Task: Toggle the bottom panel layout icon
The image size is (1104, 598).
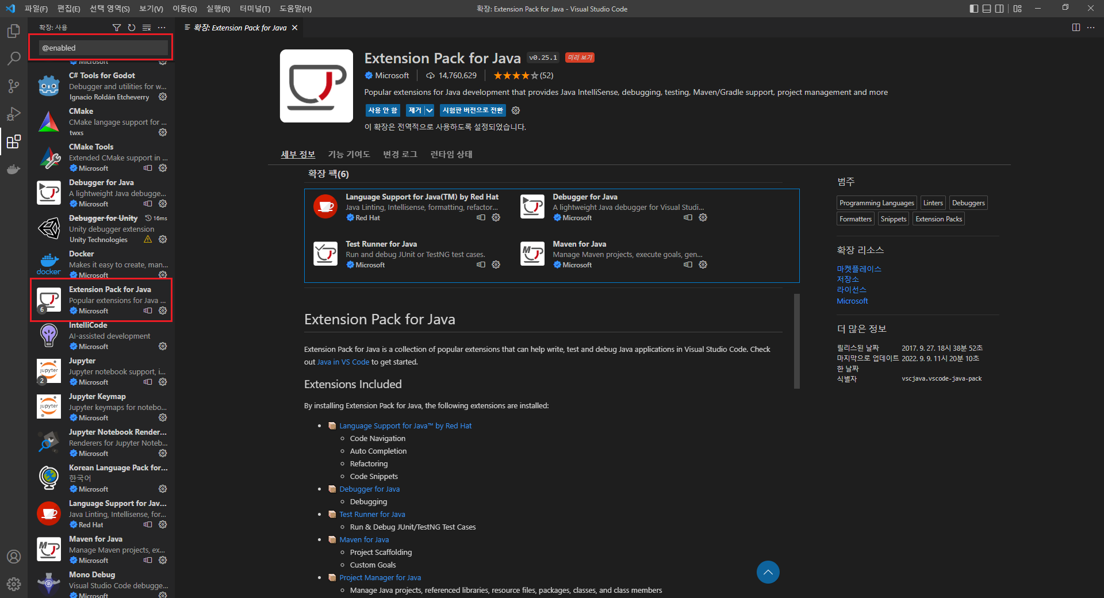Action: point(987,9)
